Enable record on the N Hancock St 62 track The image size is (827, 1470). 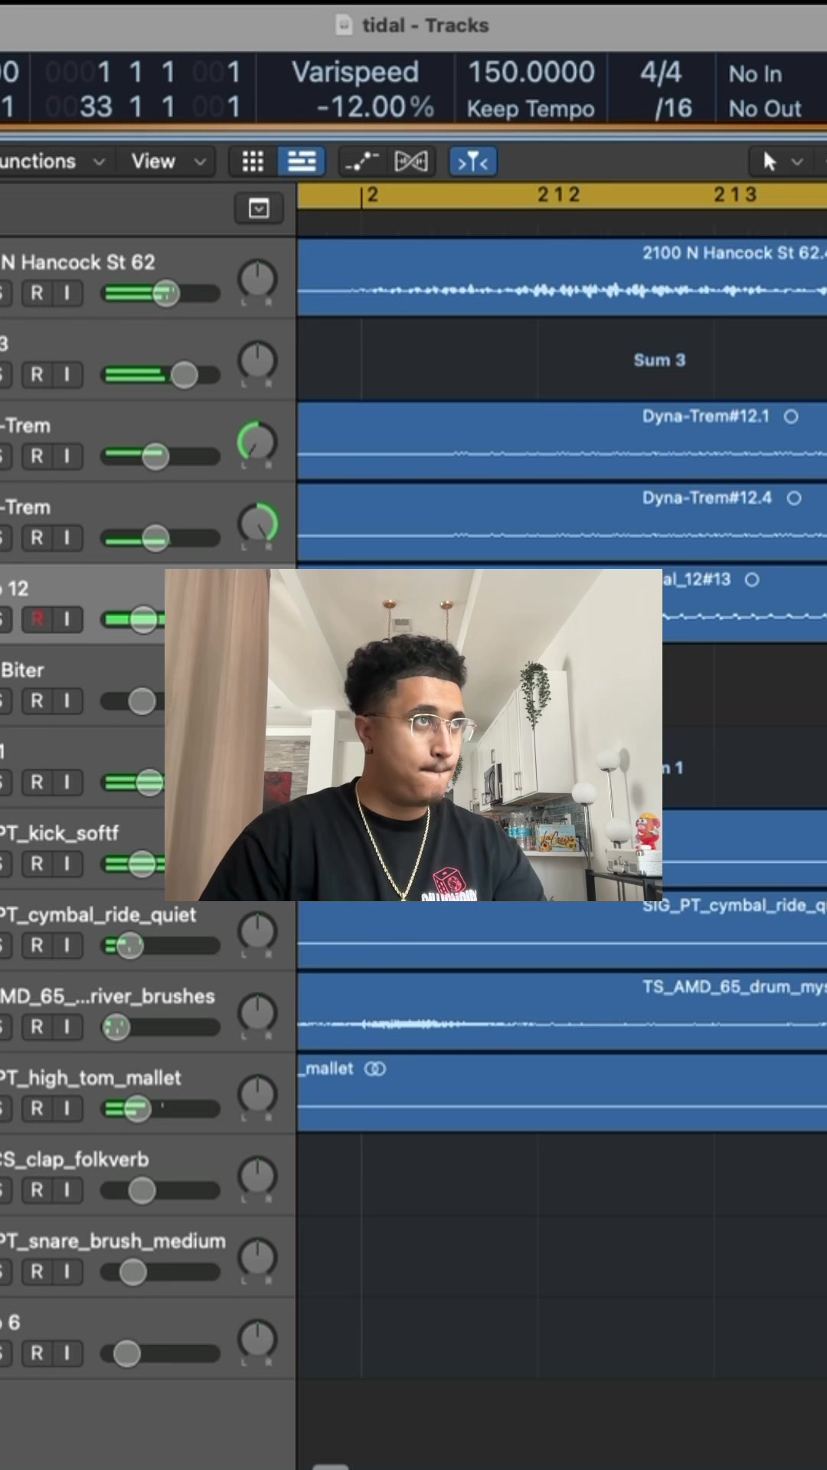coord(37,293)
